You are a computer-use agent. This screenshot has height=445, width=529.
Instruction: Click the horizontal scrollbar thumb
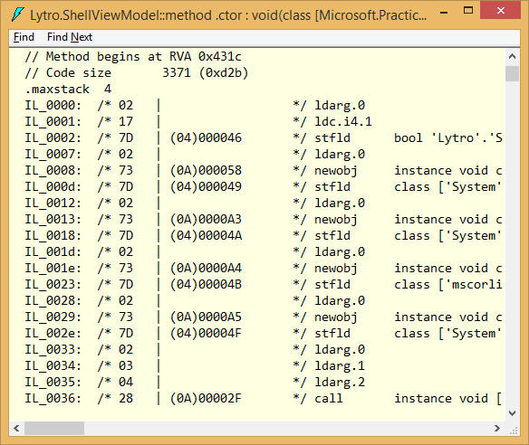(x=54, y=428)
